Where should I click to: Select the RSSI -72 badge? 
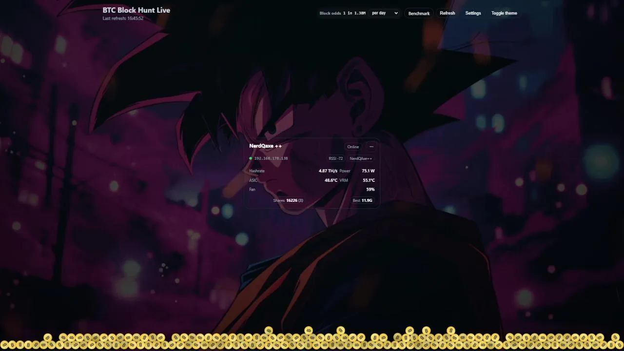pos(335,158)
